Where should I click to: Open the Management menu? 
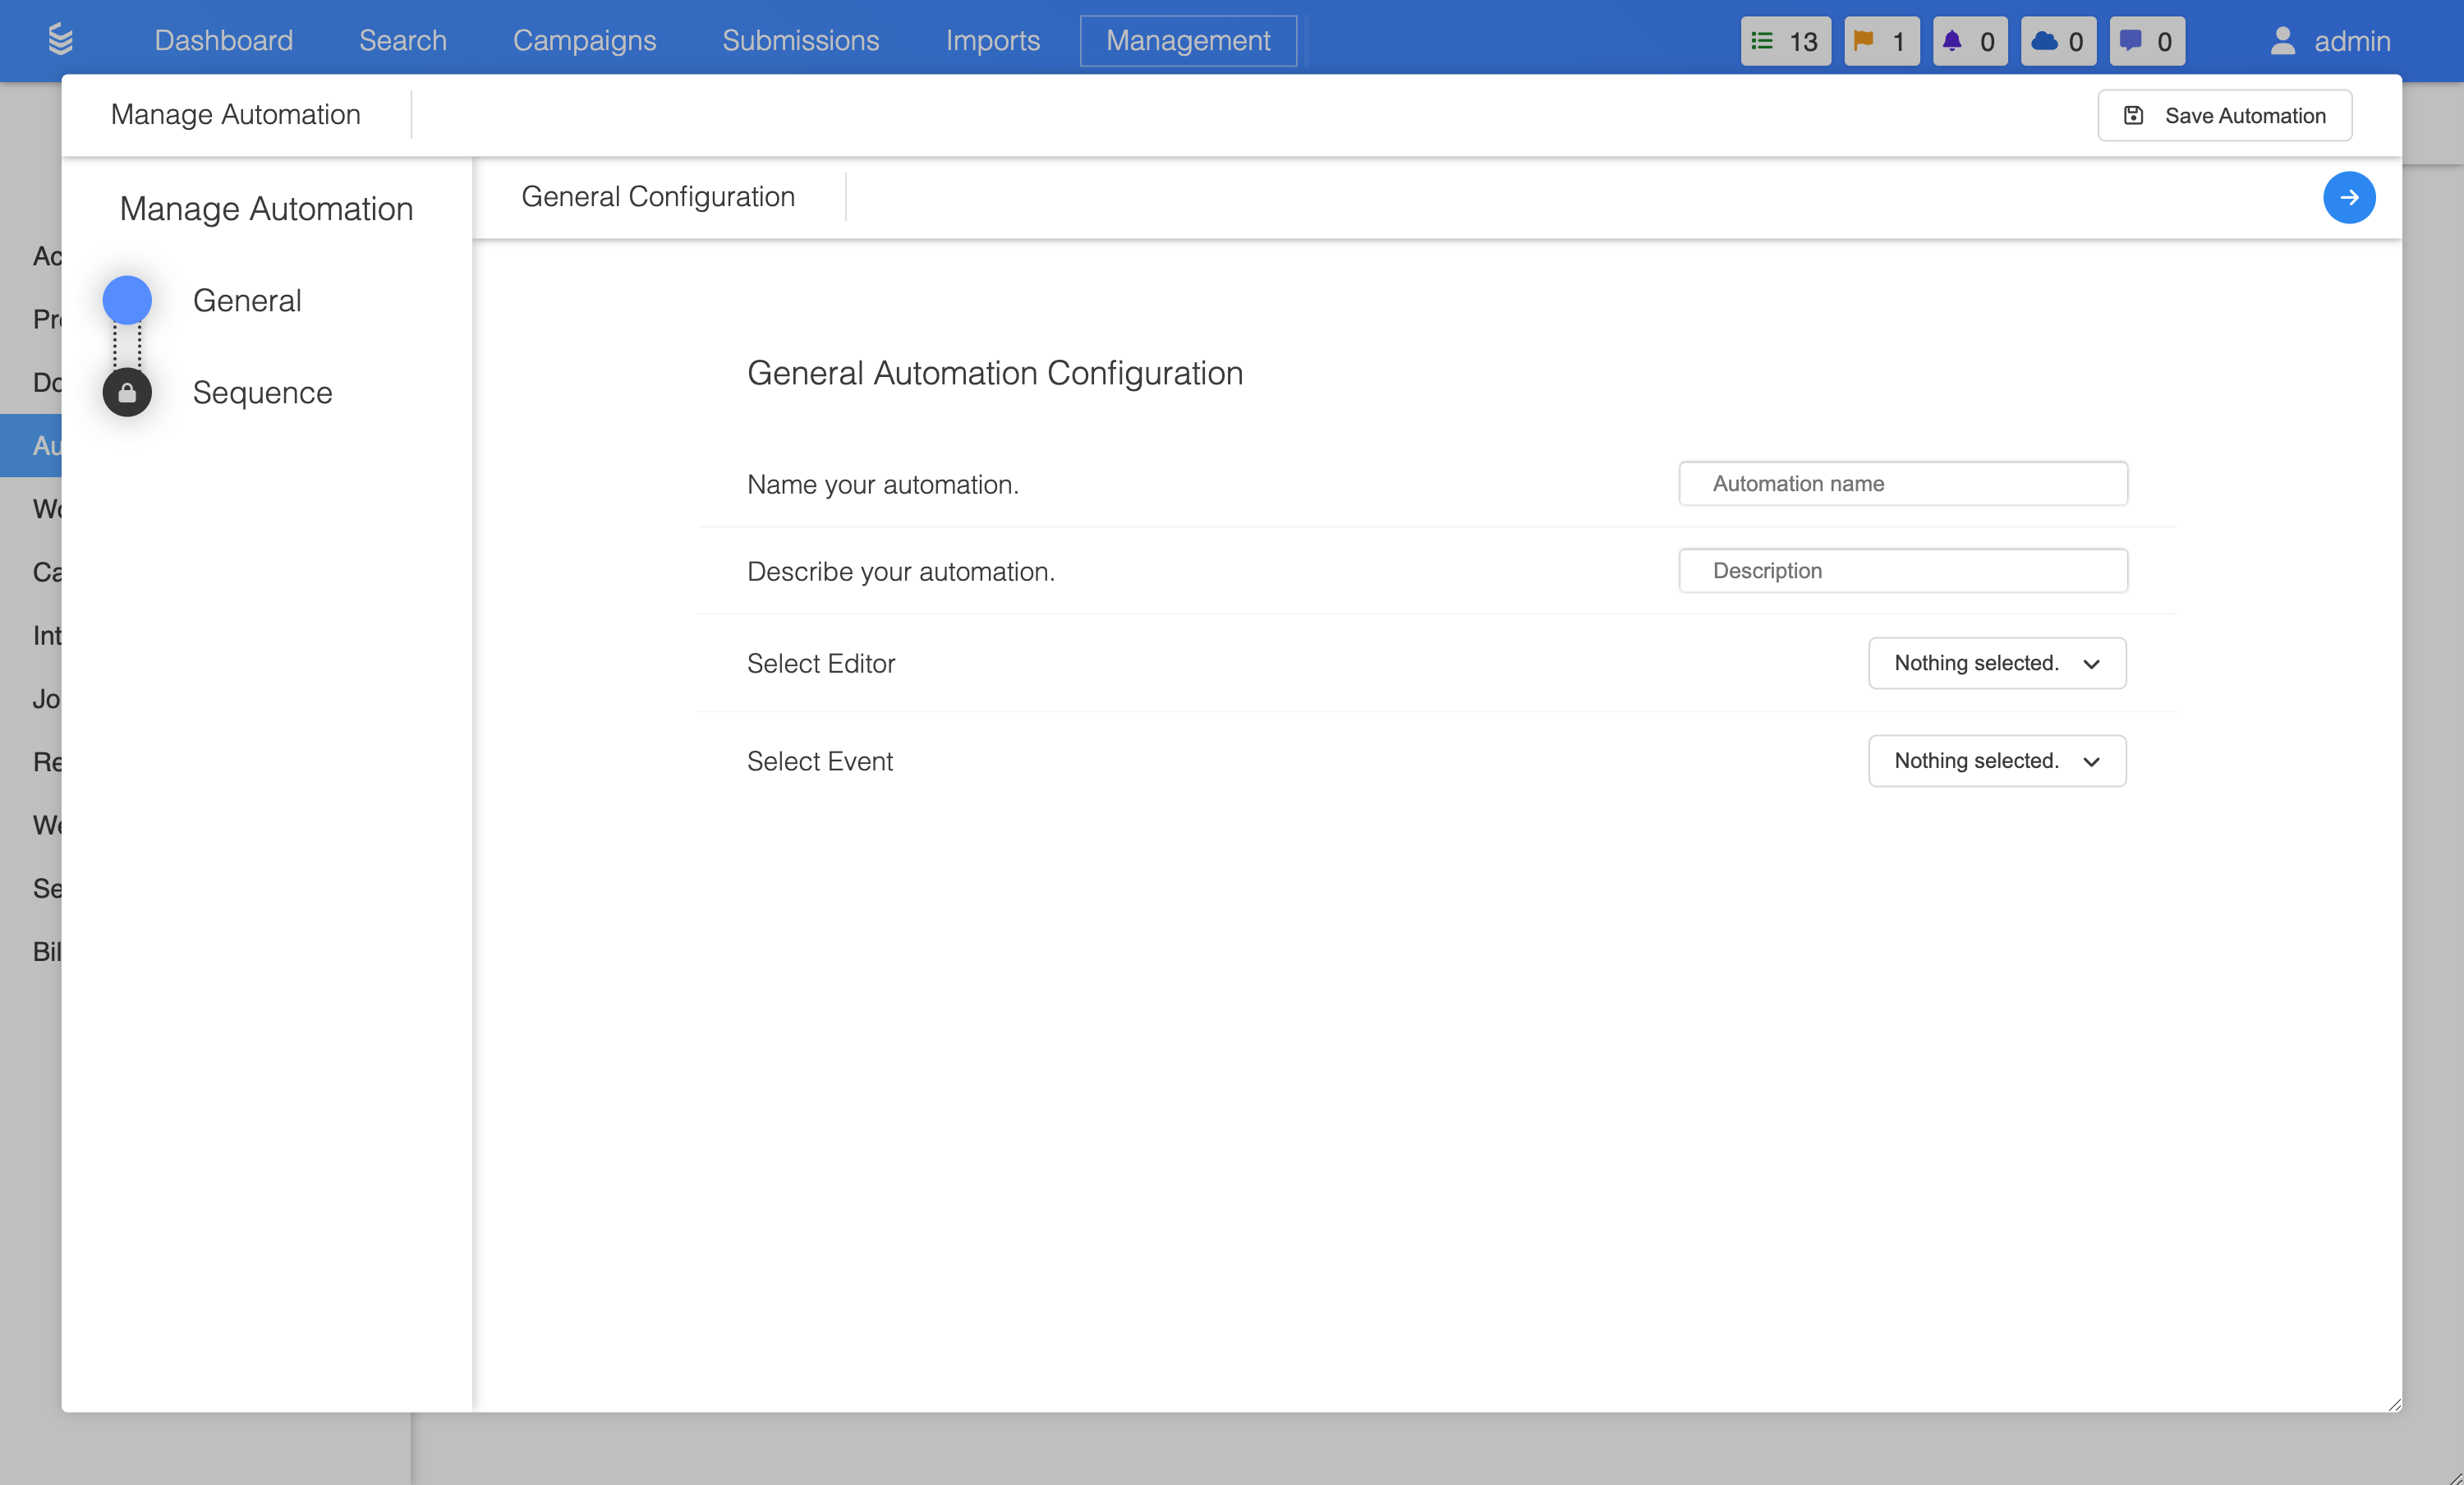coord(1187,41)
